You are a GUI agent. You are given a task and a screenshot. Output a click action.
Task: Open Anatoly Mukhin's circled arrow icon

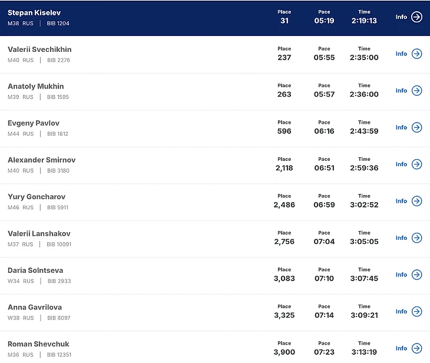(416, 91)
